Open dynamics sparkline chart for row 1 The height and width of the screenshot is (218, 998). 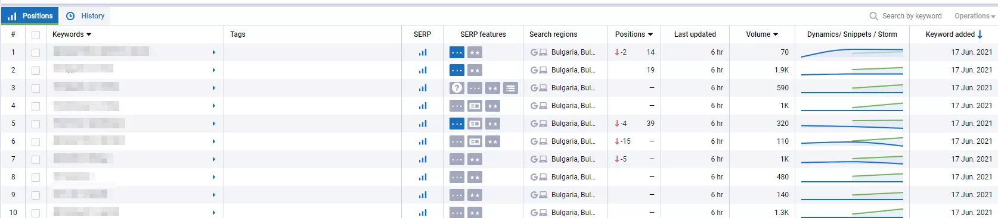tap(852, 52)
